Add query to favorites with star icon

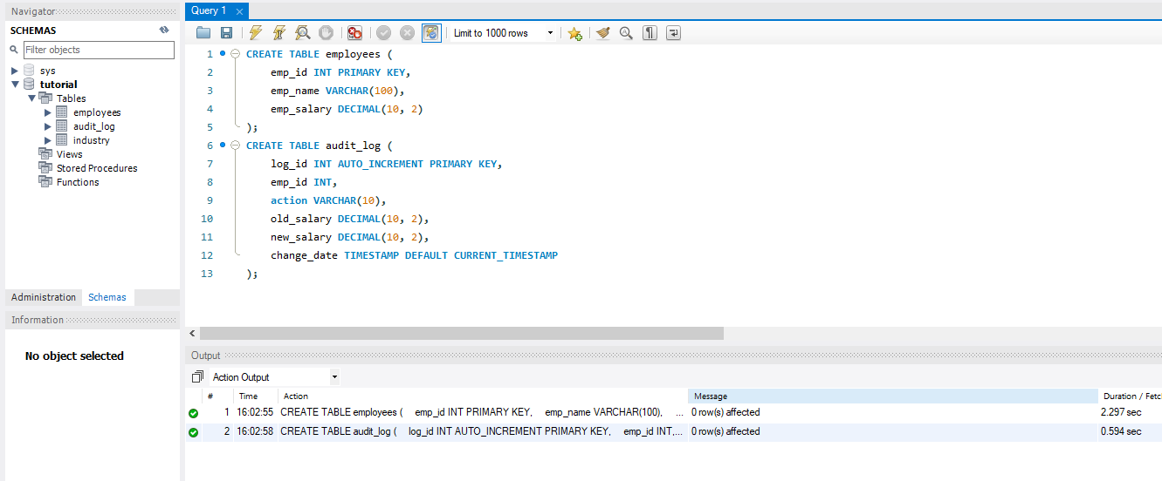pyautogui.click(x=574, y=33)
